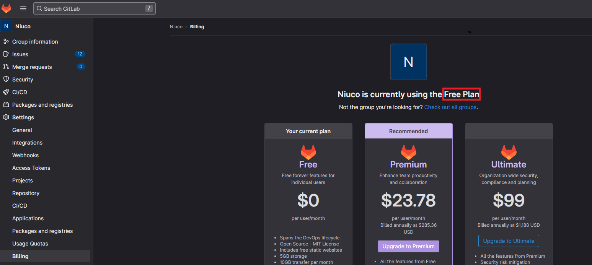Open Webhooks settings

tap(25, 155)
